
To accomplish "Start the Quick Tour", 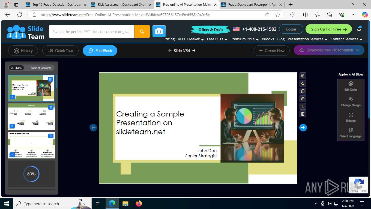I will click(x=60, y=51).
